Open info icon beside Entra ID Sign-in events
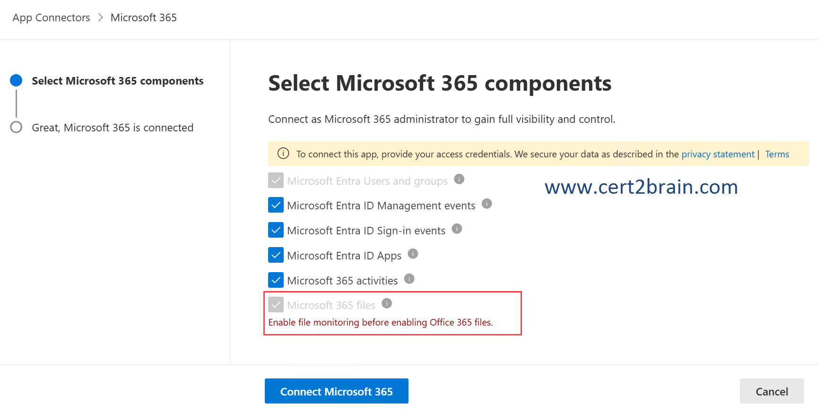Image resolution: width=818 pixels, height=412 pixels. [457, 229]
